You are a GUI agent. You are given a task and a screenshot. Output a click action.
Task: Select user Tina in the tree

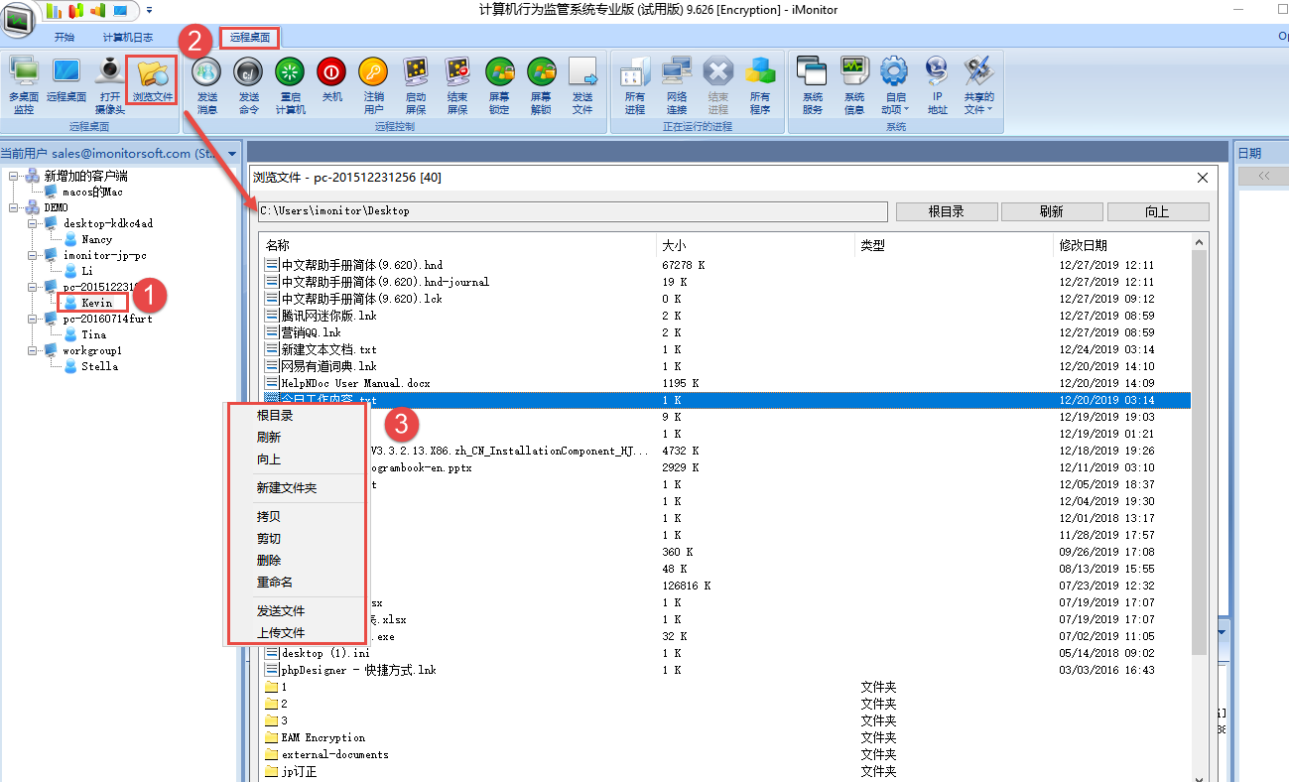[x=93, y=334]
